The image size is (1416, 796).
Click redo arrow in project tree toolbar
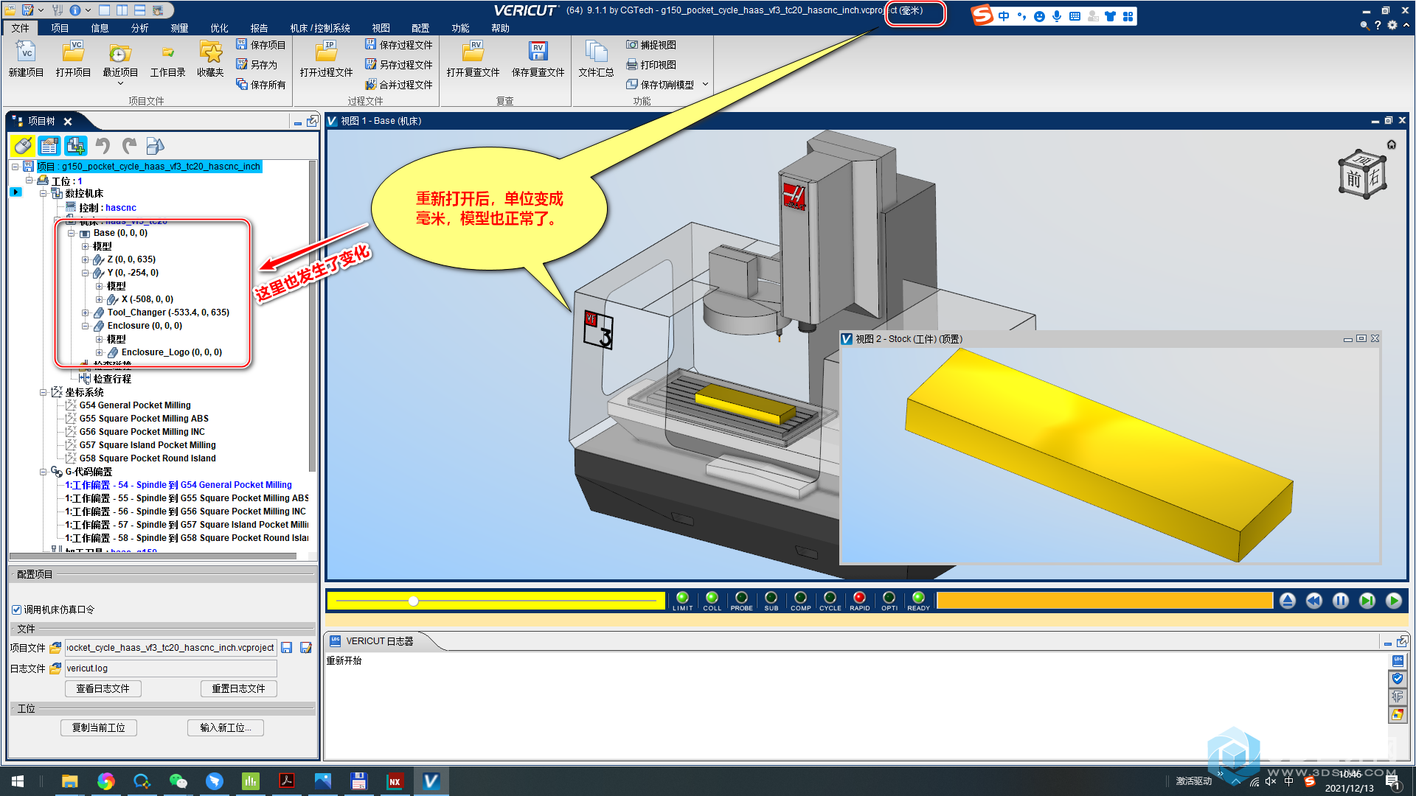pos(129,146)
